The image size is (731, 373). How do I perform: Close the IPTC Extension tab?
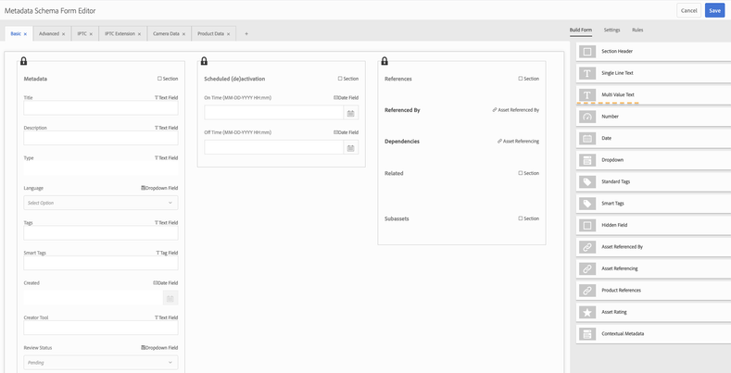[x=139, y=34]
